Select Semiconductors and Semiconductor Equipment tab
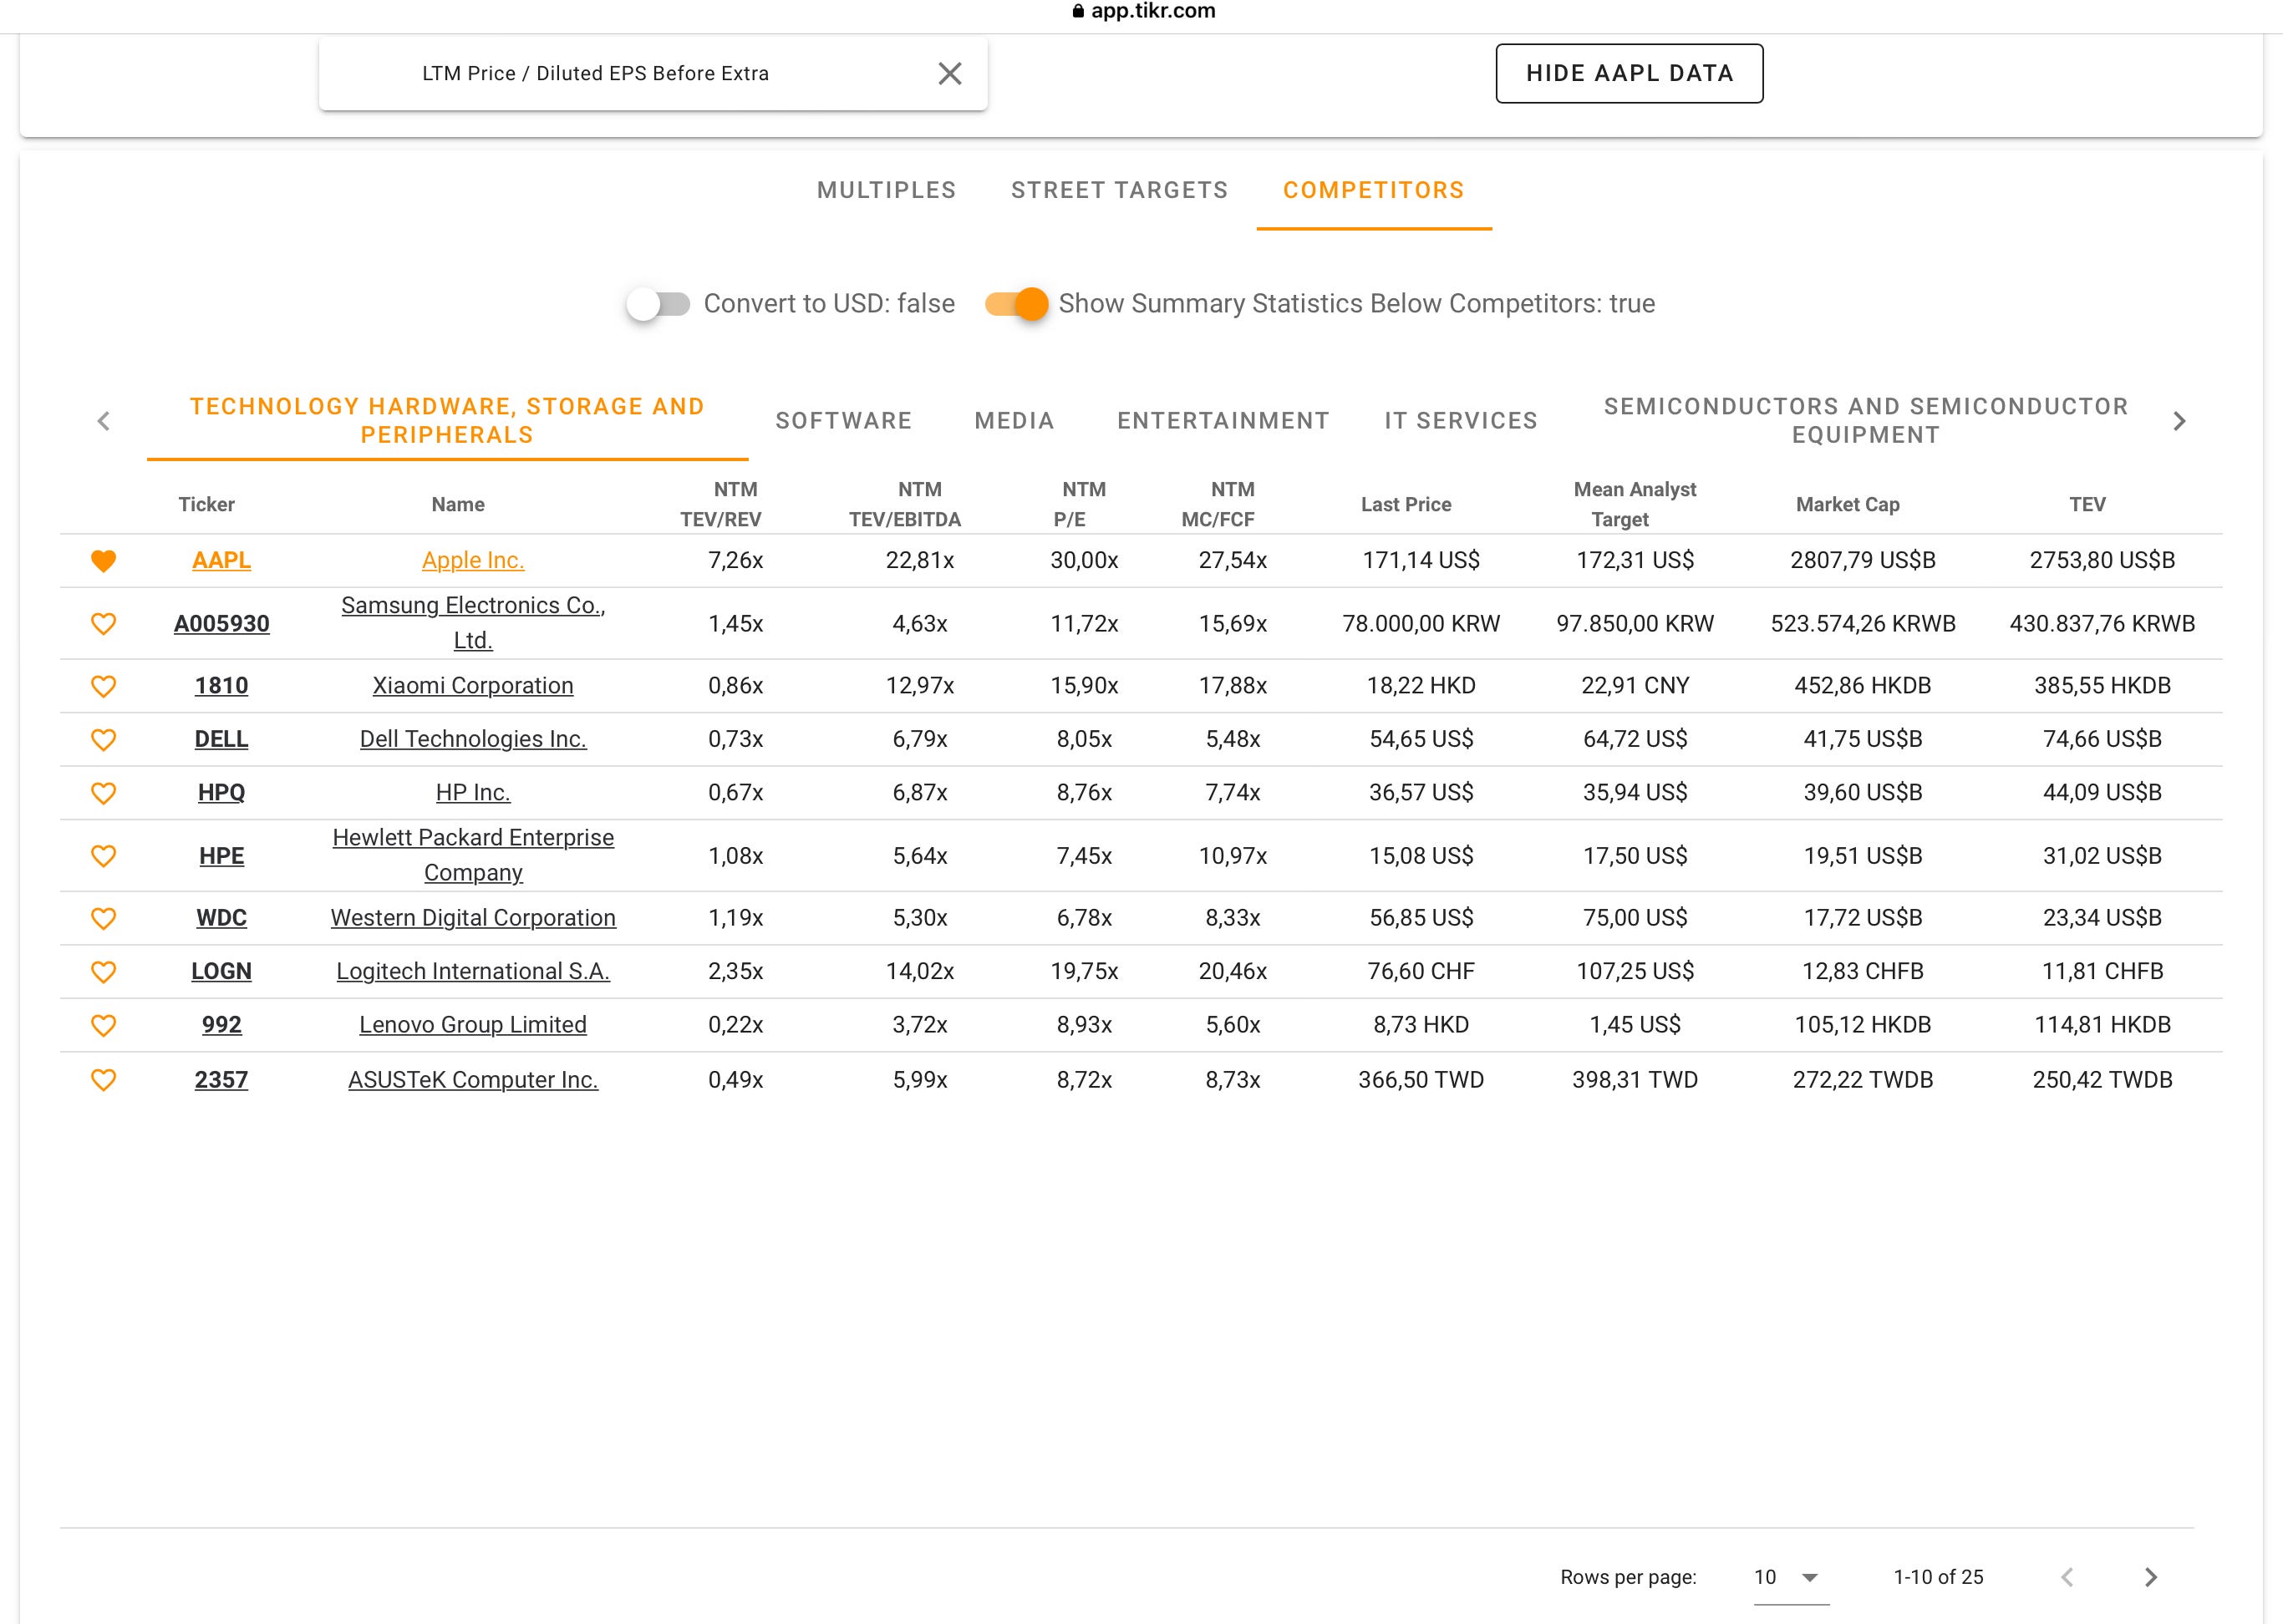Screen dimensions: 2283x1624 click(x=1866, y=420)
